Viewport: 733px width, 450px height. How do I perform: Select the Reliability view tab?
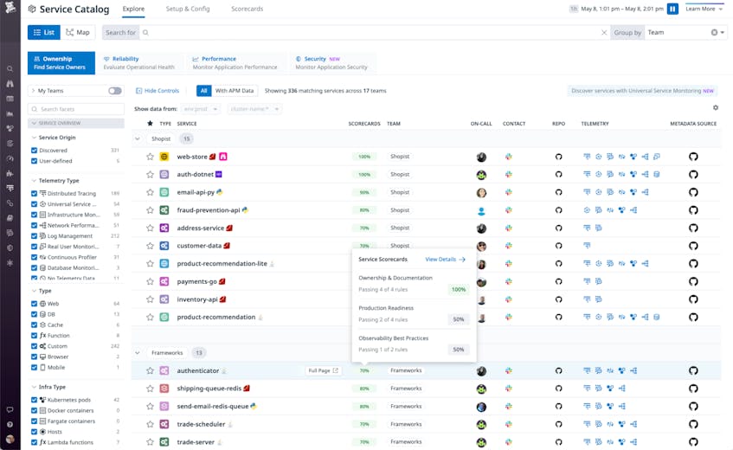pyautogui.click(x=138, y=63)
